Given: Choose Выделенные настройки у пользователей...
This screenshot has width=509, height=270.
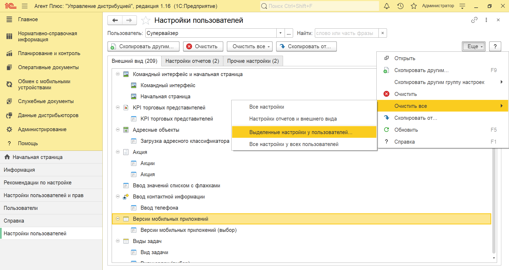Looking at the screenshot, I should point(304,132).
